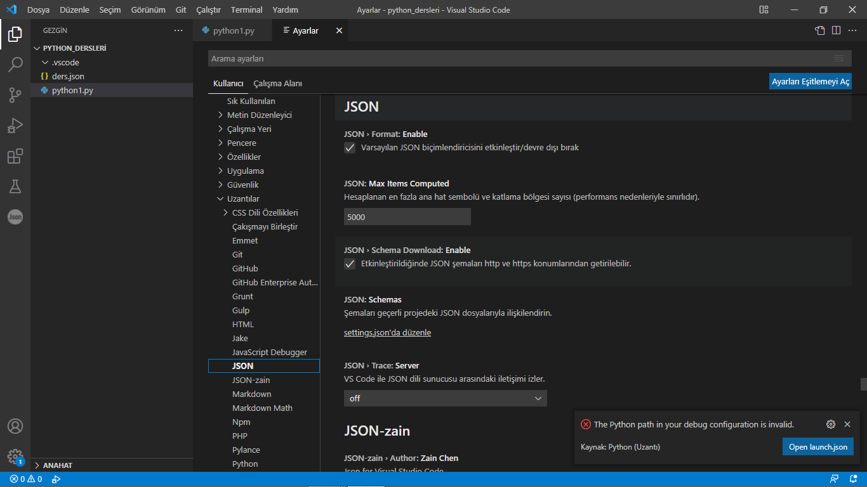This screenshot has height=487, width=867.
Task: Open the Source Control view
Action: [15, 95]
